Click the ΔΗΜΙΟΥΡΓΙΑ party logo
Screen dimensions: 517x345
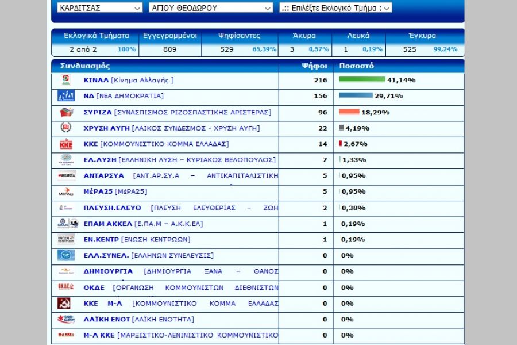coord(66,271)
